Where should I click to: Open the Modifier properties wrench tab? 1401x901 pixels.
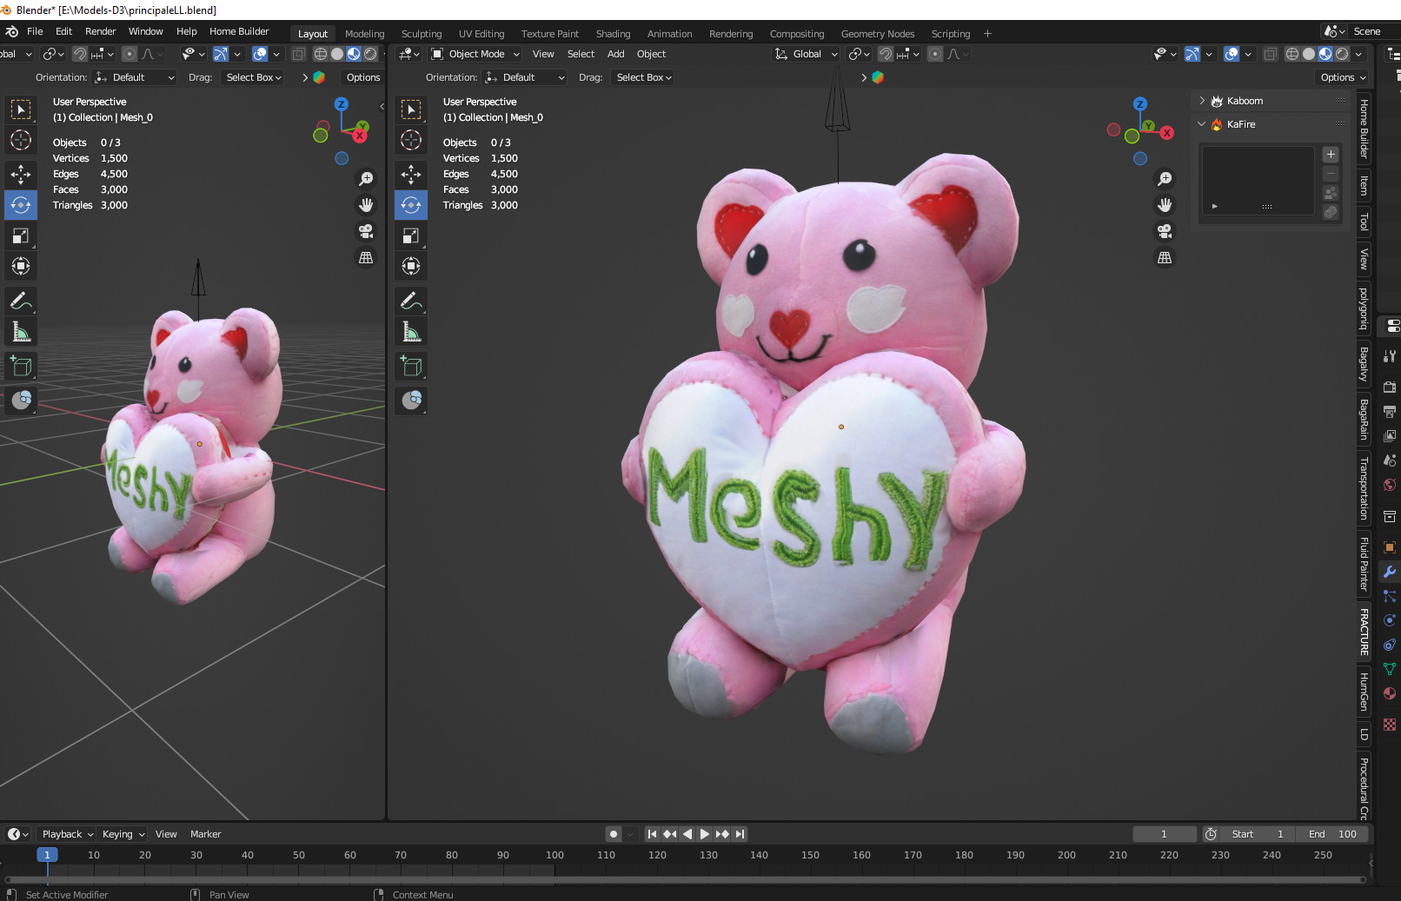[1390, 572]
